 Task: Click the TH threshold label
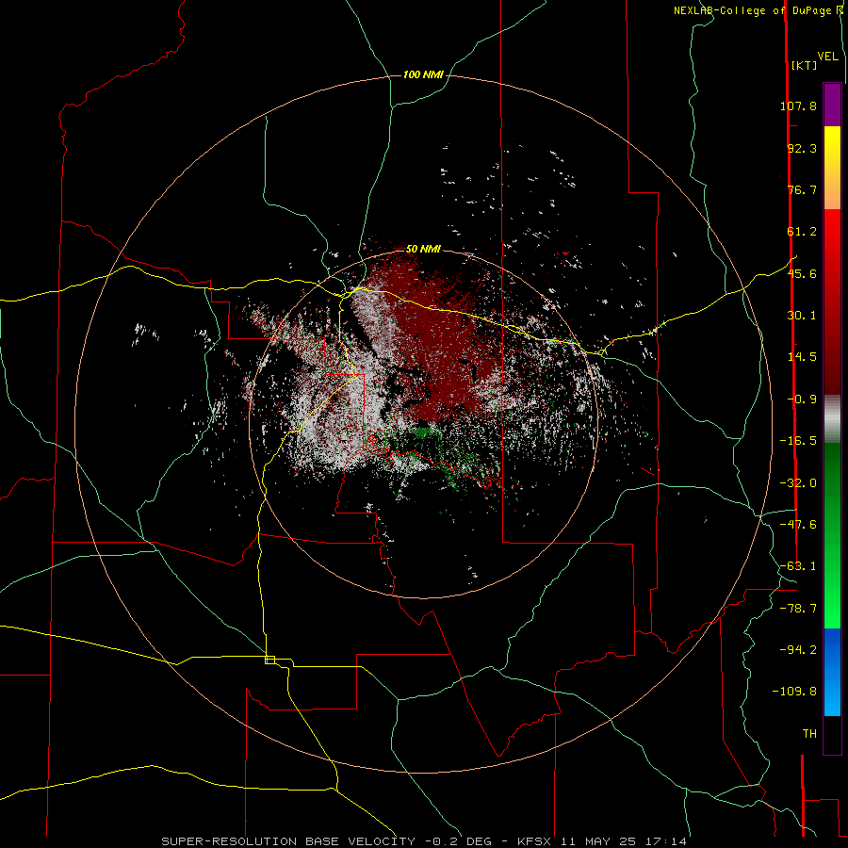tap(809, 734)
